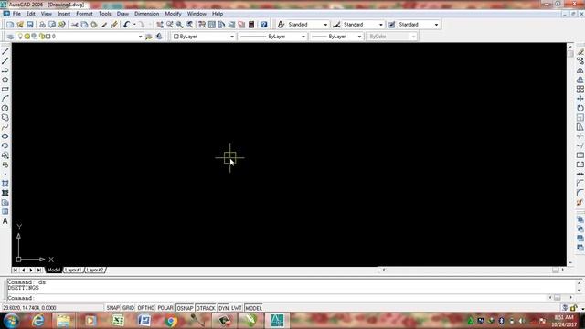Click the New drawing icon
The height and width of the screenshot is (329, 585).
(x=10, y=25)
